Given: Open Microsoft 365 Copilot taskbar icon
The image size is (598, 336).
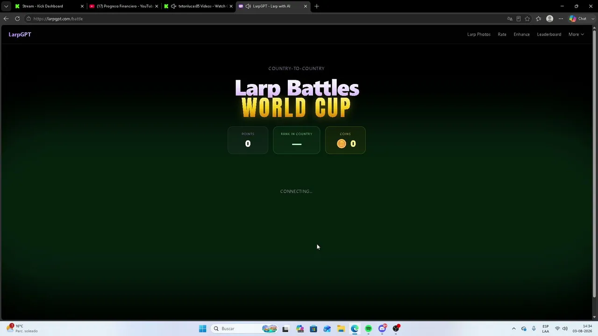Looking at the screenshot, I should (299, 329).
